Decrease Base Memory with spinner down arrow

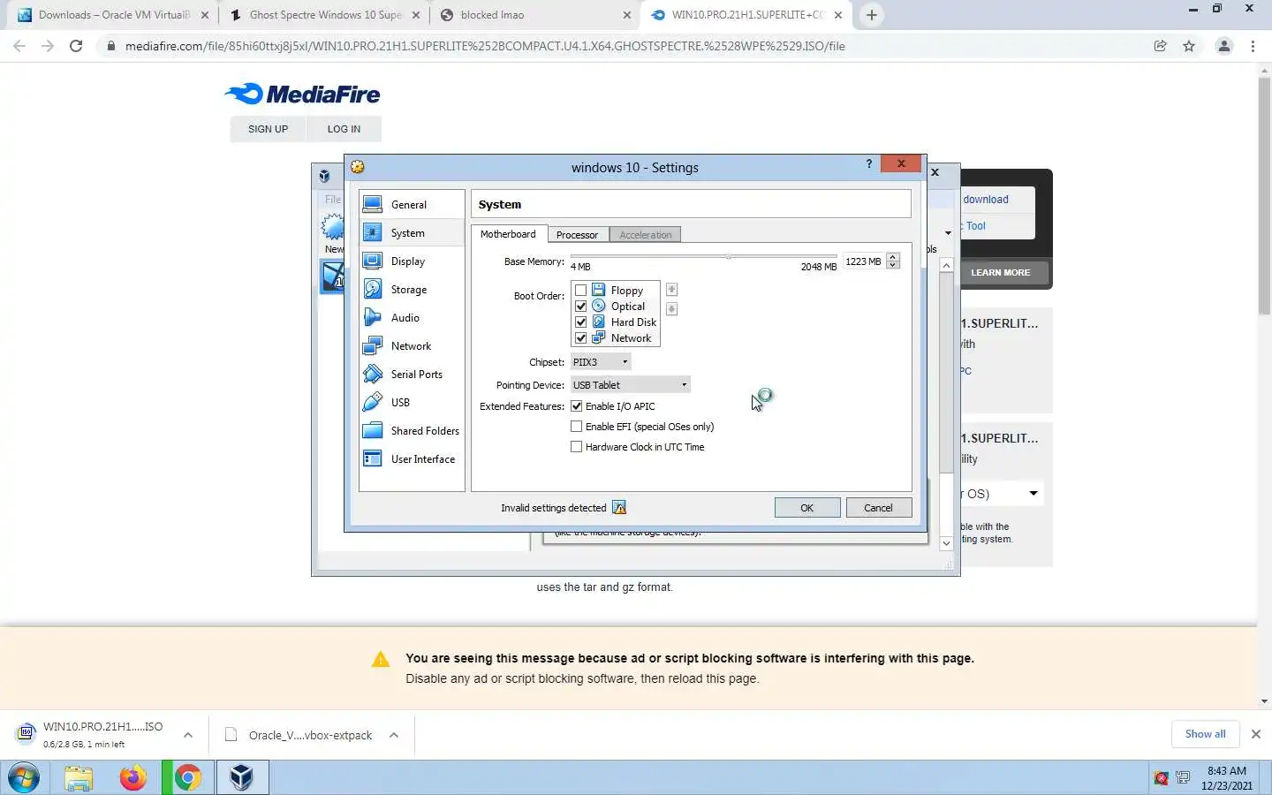point(893,265)
